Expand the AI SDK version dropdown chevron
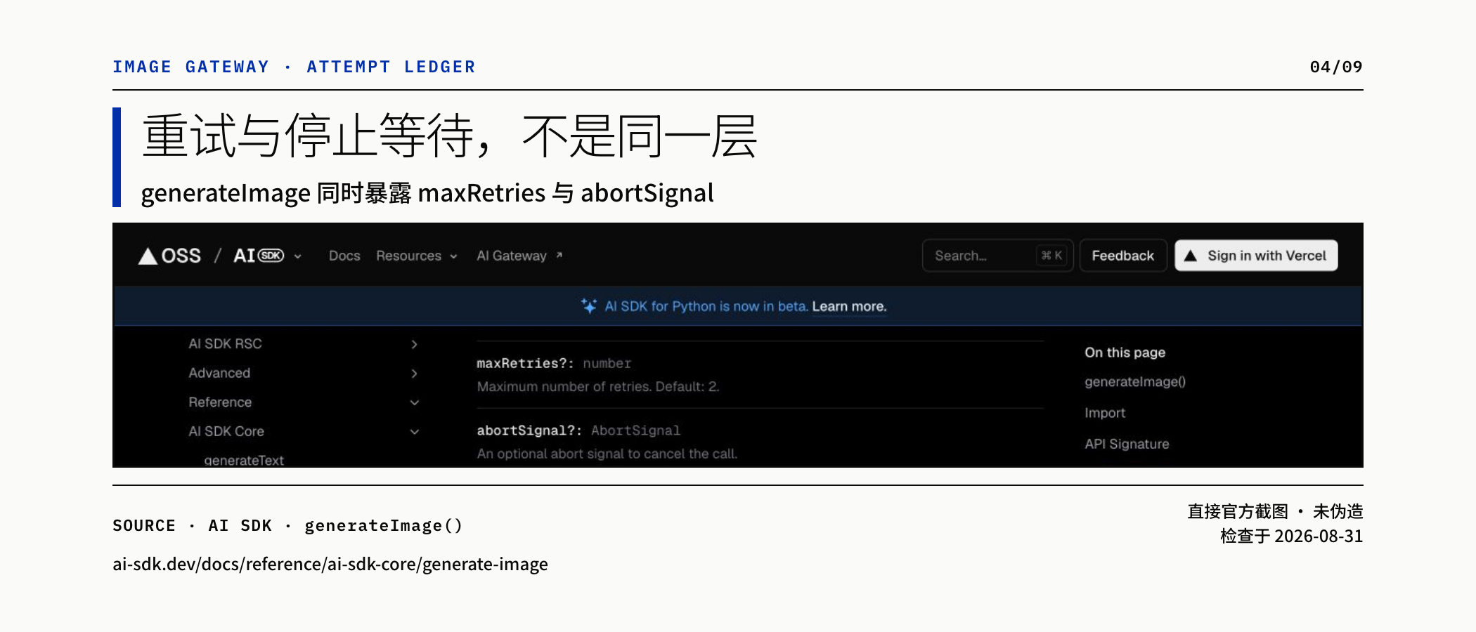 coord(298,256)
